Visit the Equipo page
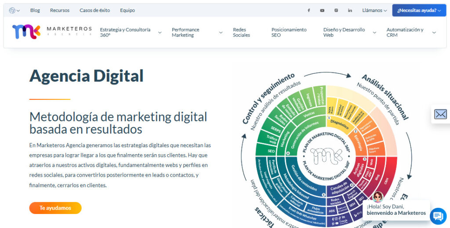 click(x=127, y=11)
